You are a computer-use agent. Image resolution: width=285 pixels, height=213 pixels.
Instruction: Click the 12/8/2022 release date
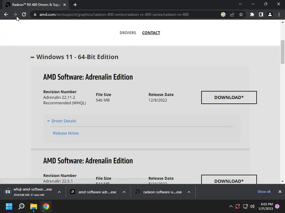(x=158, y=100)
